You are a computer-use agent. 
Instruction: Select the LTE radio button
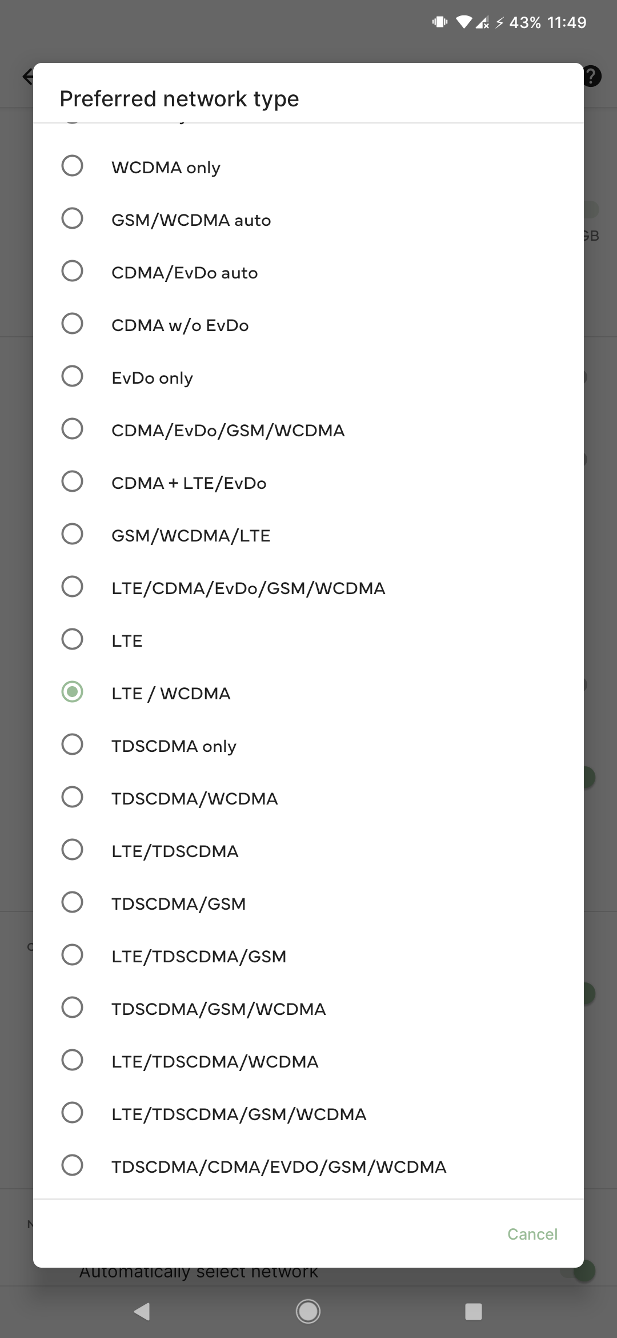73,640
